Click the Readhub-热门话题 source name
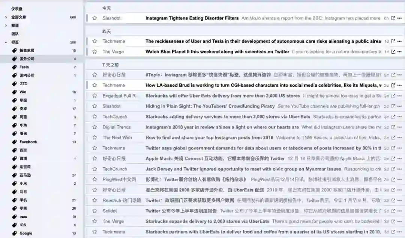 (122, 200)
